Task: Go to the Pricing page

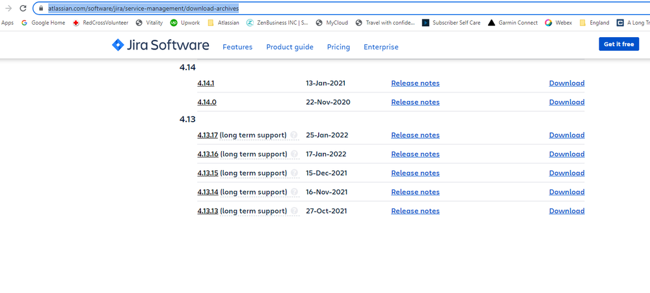Action: (x=338, y=47)
